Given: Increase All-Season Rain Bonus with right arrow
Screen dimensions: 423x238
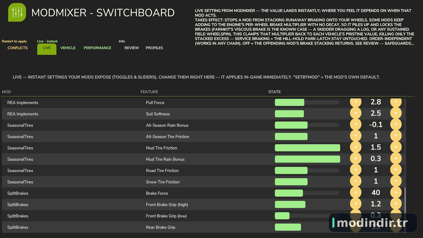Looking at the screenshot, I should click(396, 125).
